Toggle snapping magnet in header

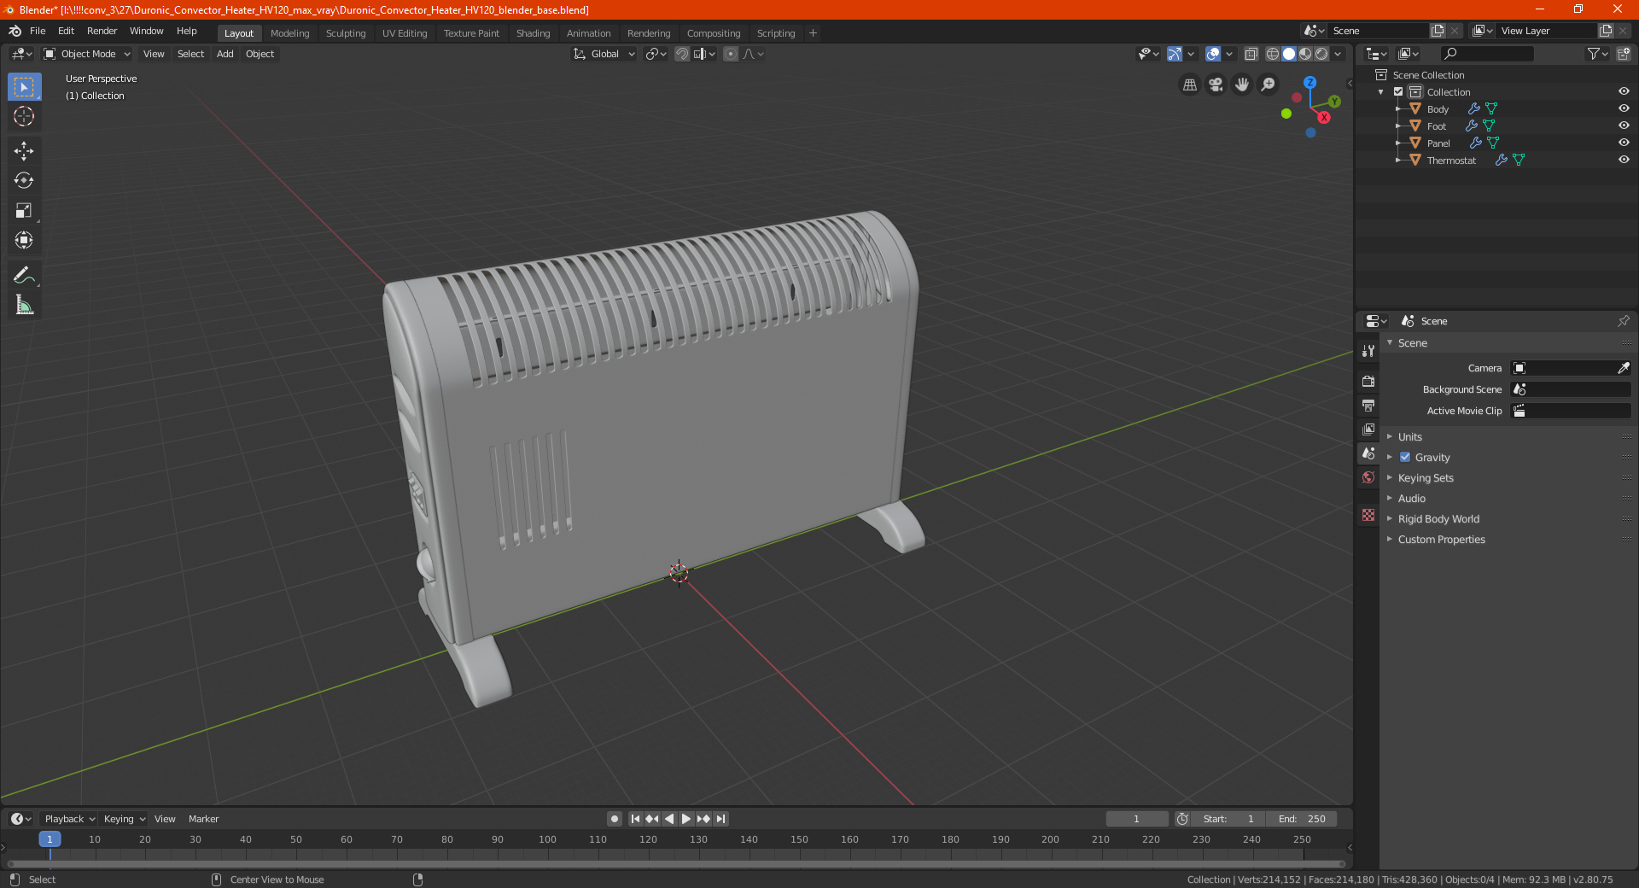[682, 54]
